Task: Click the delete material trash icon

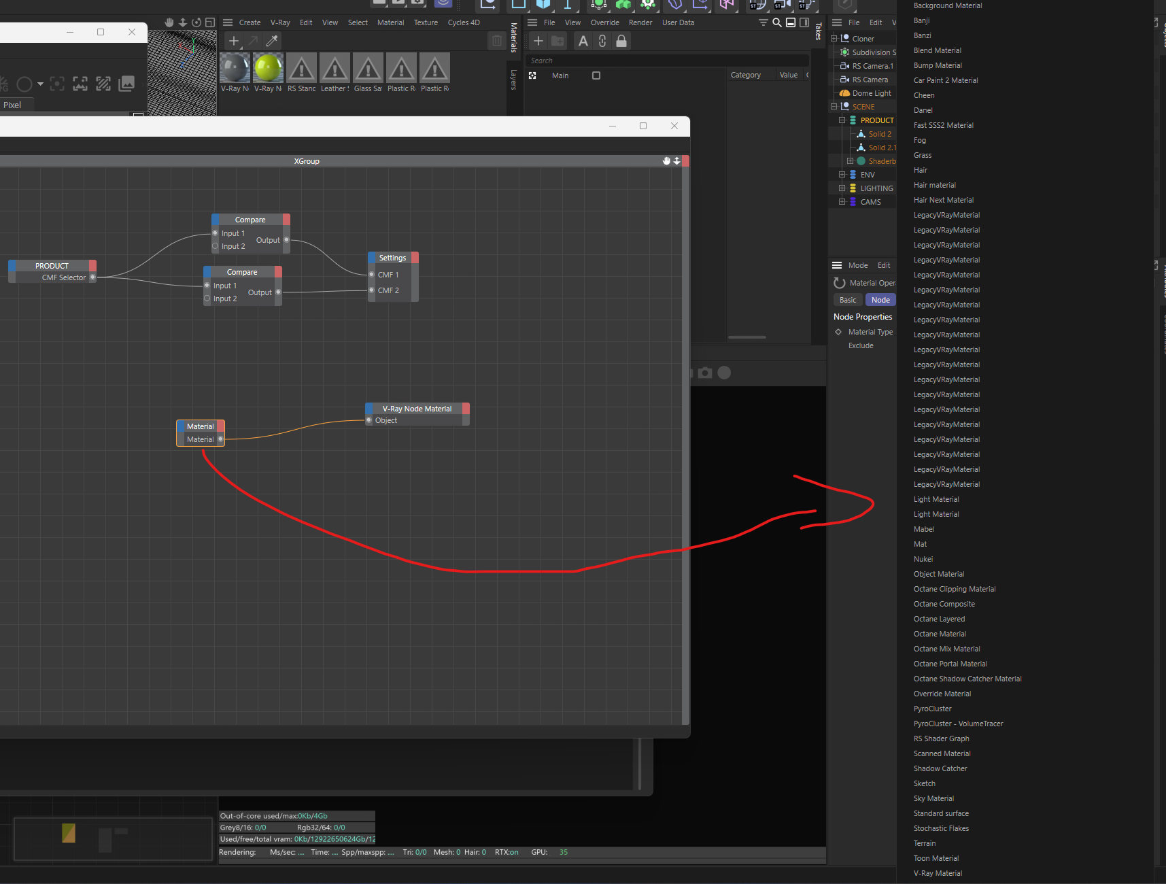Action: click(x=497, y=41)
